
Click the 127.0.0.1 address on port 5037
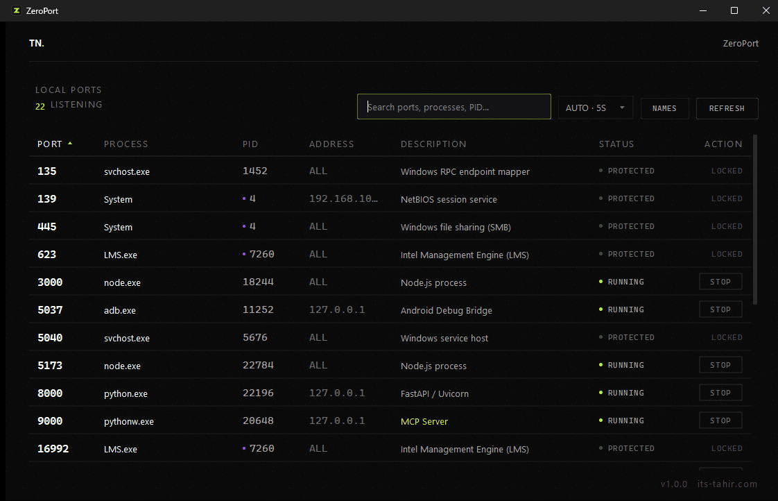(337, 310)
